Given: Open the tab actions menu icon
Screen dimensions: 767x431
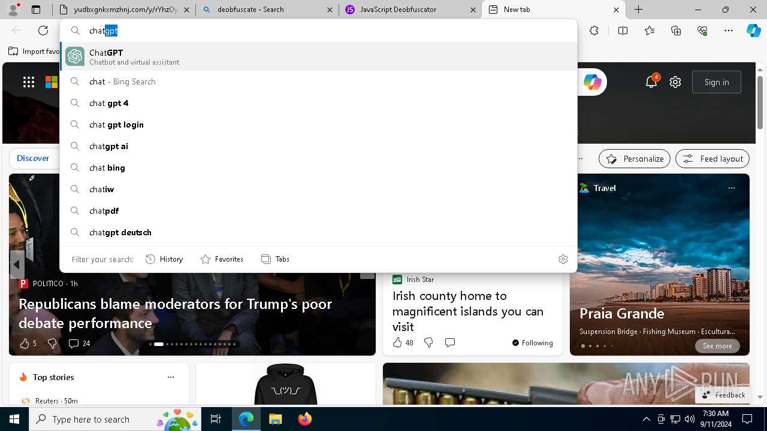Looking at the screenshot, I should tap(36, 10).
